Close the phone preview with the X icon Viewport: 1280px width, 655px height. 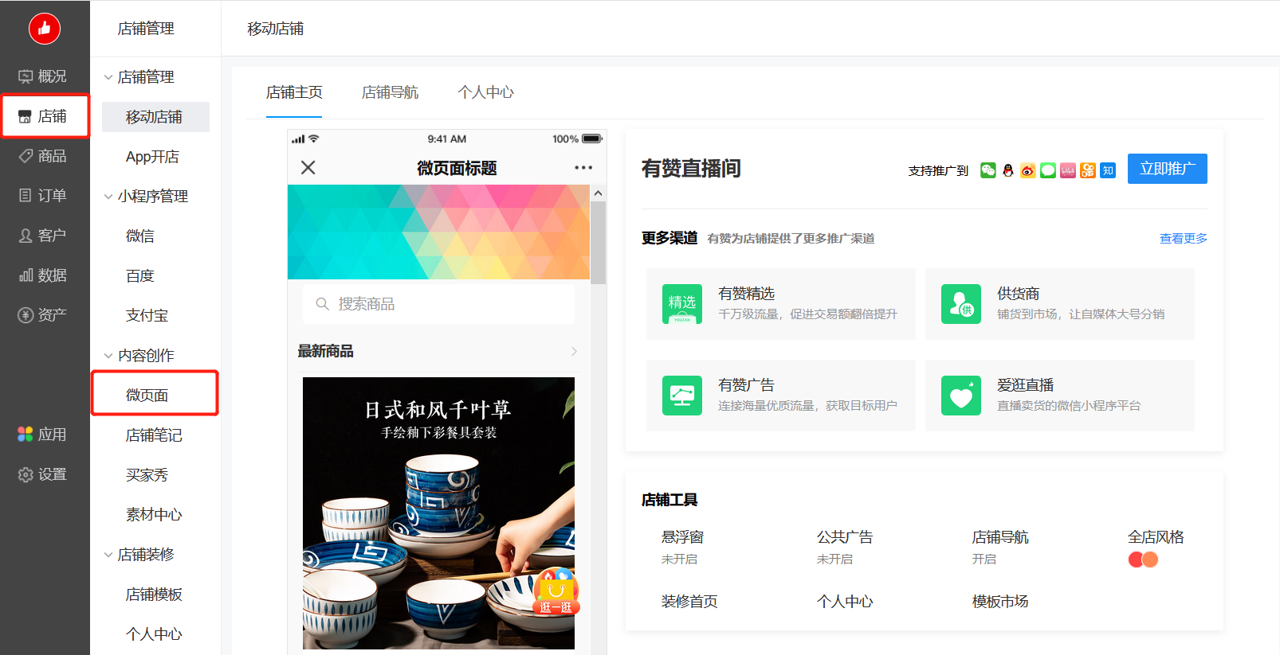tap(308, 167)
